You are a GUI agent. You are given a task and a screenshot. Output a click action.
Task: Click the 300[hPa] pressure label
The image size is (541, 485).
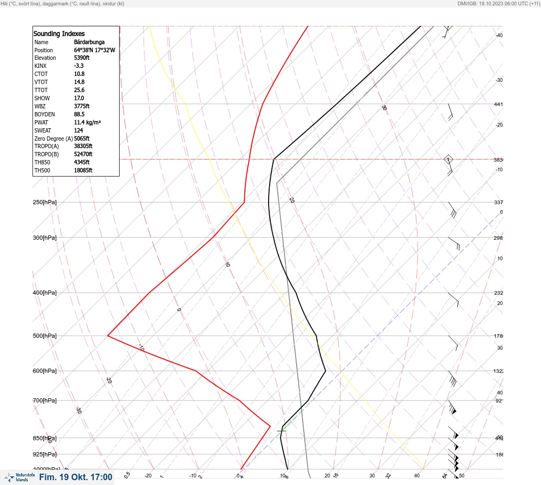point(45,238)
